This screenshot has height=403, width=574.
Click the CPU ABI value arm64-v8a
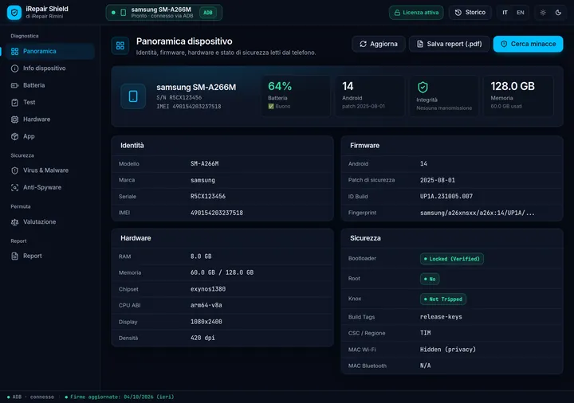pyautogui.click(x=206, y=305)
